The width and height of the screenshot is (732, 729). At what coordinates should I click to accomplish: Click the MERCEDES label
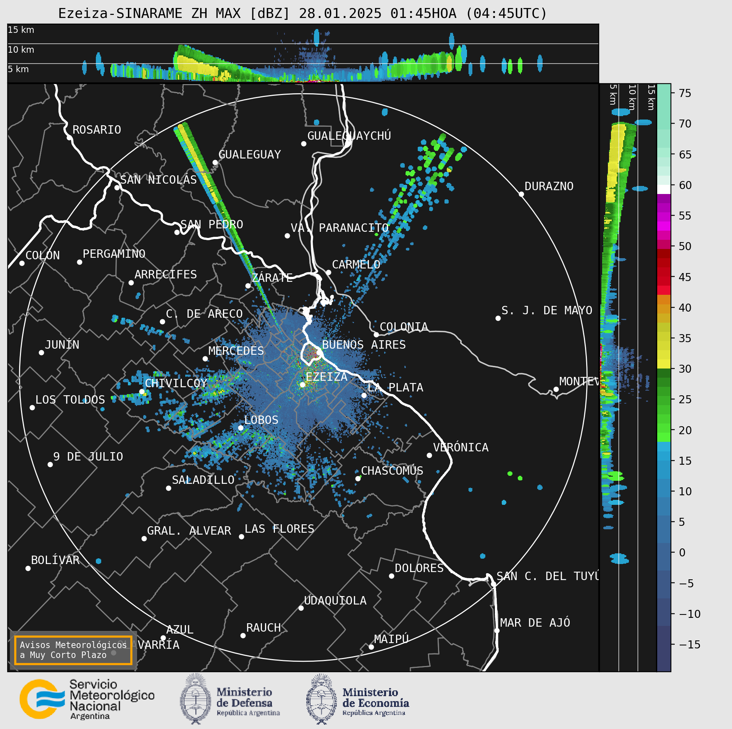coord(236,351)
